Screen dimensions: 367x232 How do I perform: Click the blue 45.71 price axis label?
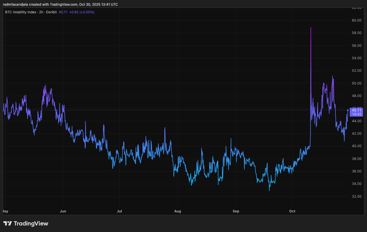click(x=356, y=110)
